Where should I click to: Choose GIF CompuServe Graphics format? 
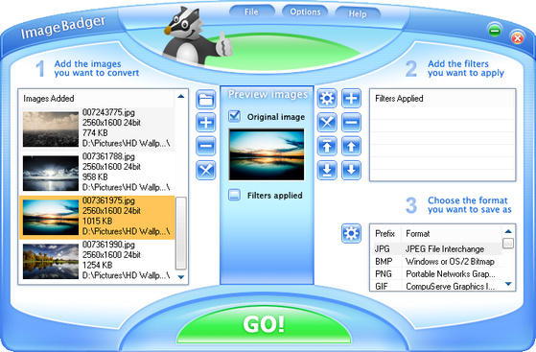[437, 286]
